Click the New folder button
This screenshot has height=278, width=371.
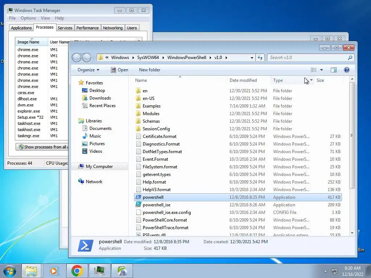point(150,70)
